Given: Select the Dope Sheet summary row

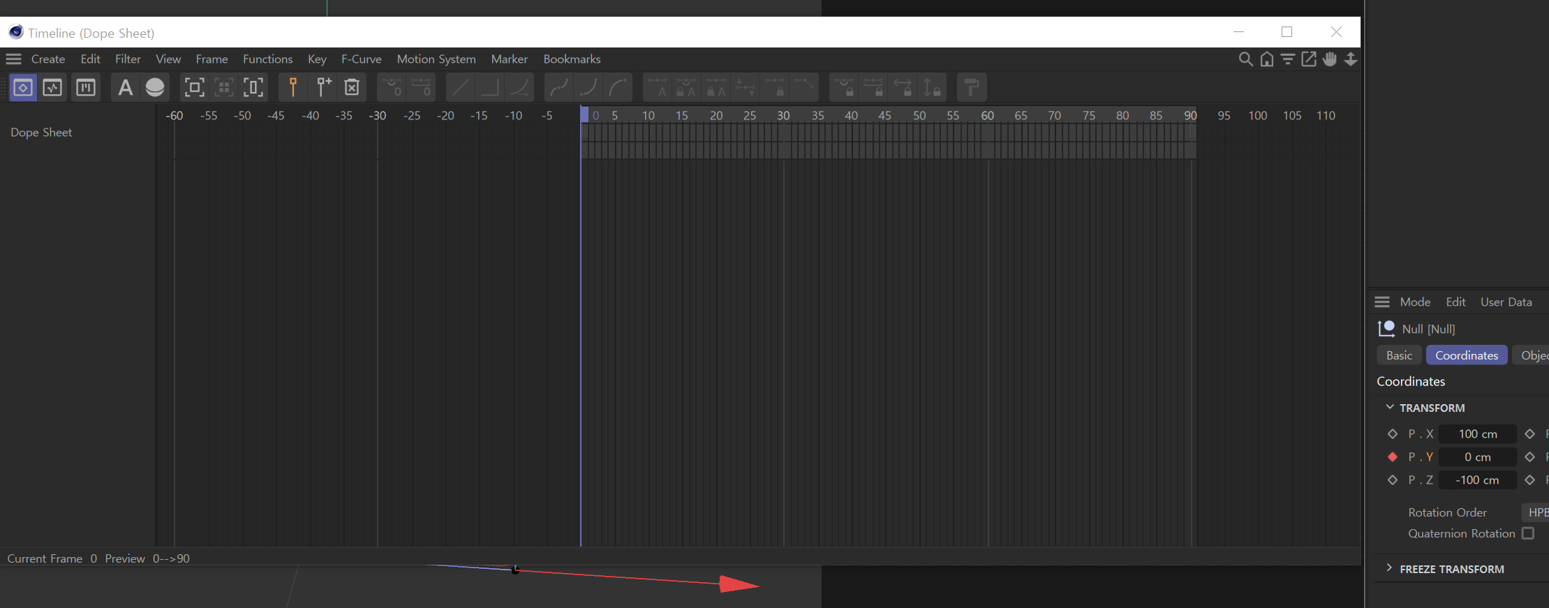Looking at the screenshot, I should point(41,133).
